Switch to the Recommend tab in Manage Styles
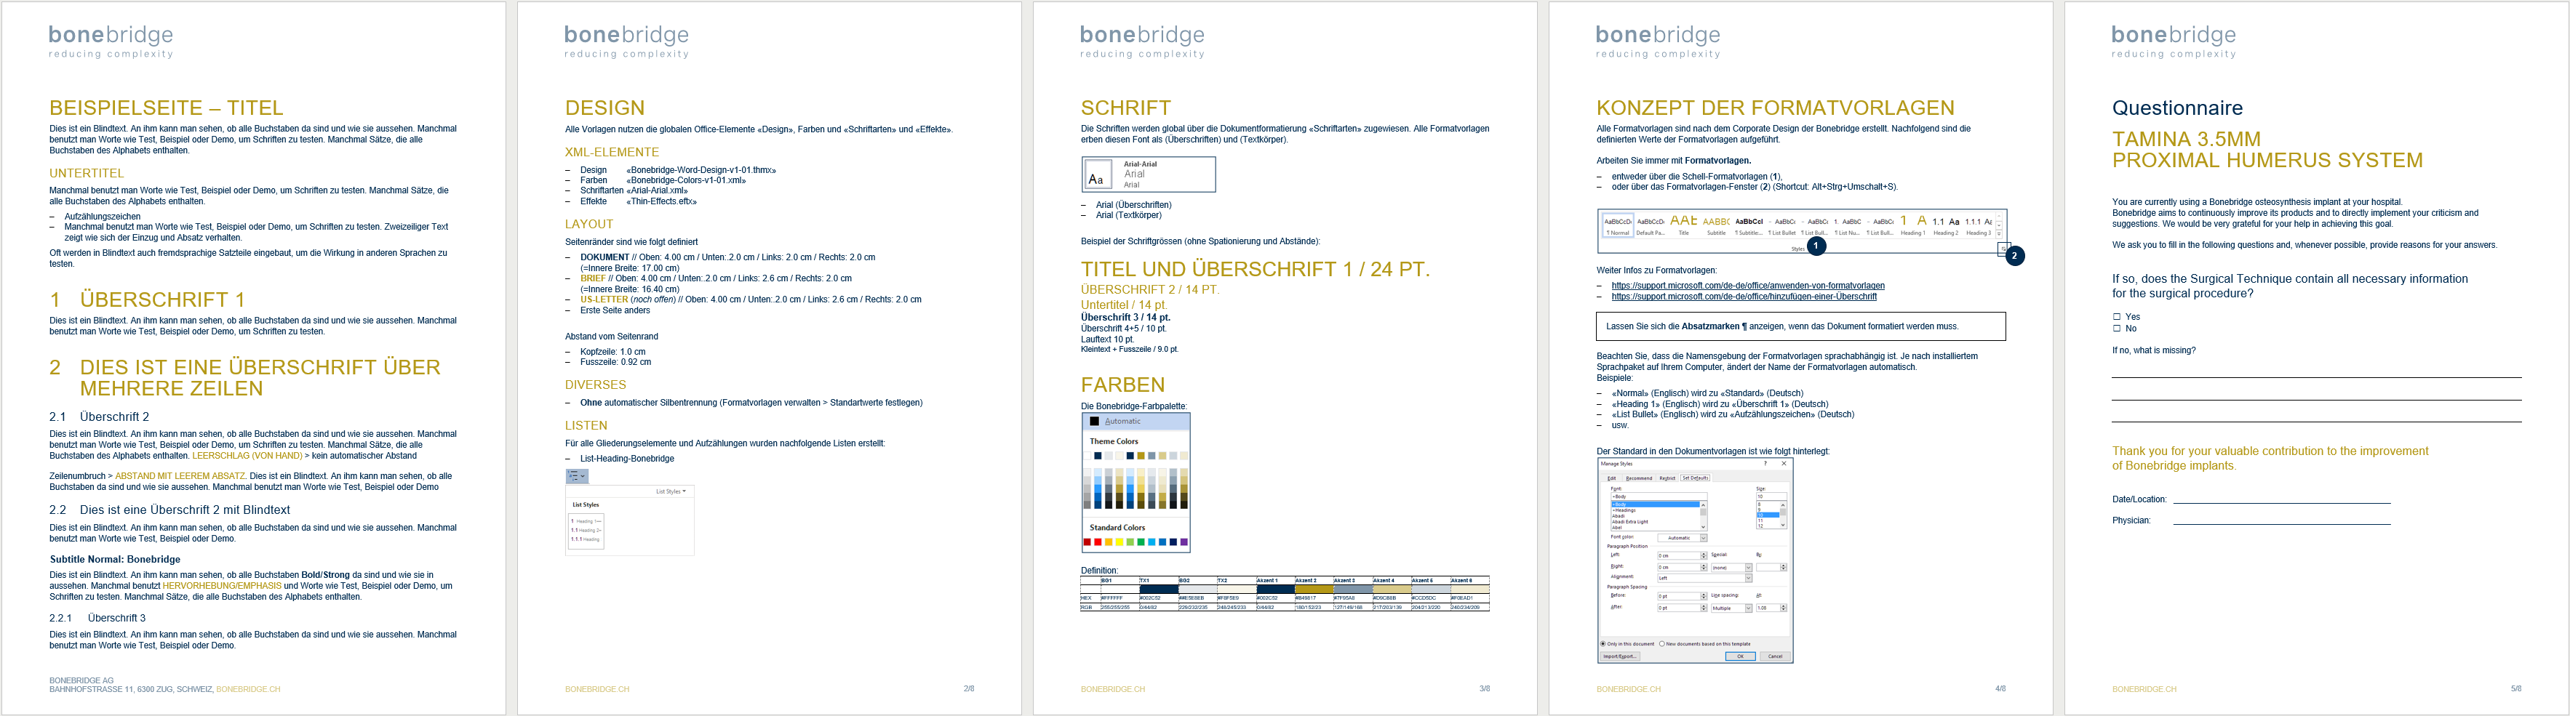Image resolution: width=2570 pixels, height=716 pixels. (x=1638, y=478)
